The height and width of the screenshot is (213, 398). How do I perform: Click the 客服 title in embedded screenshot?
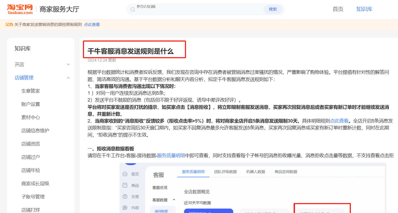coord(159,175)
